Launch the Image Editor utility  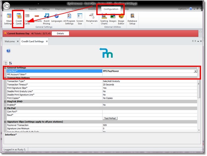[x=121, y=19]
